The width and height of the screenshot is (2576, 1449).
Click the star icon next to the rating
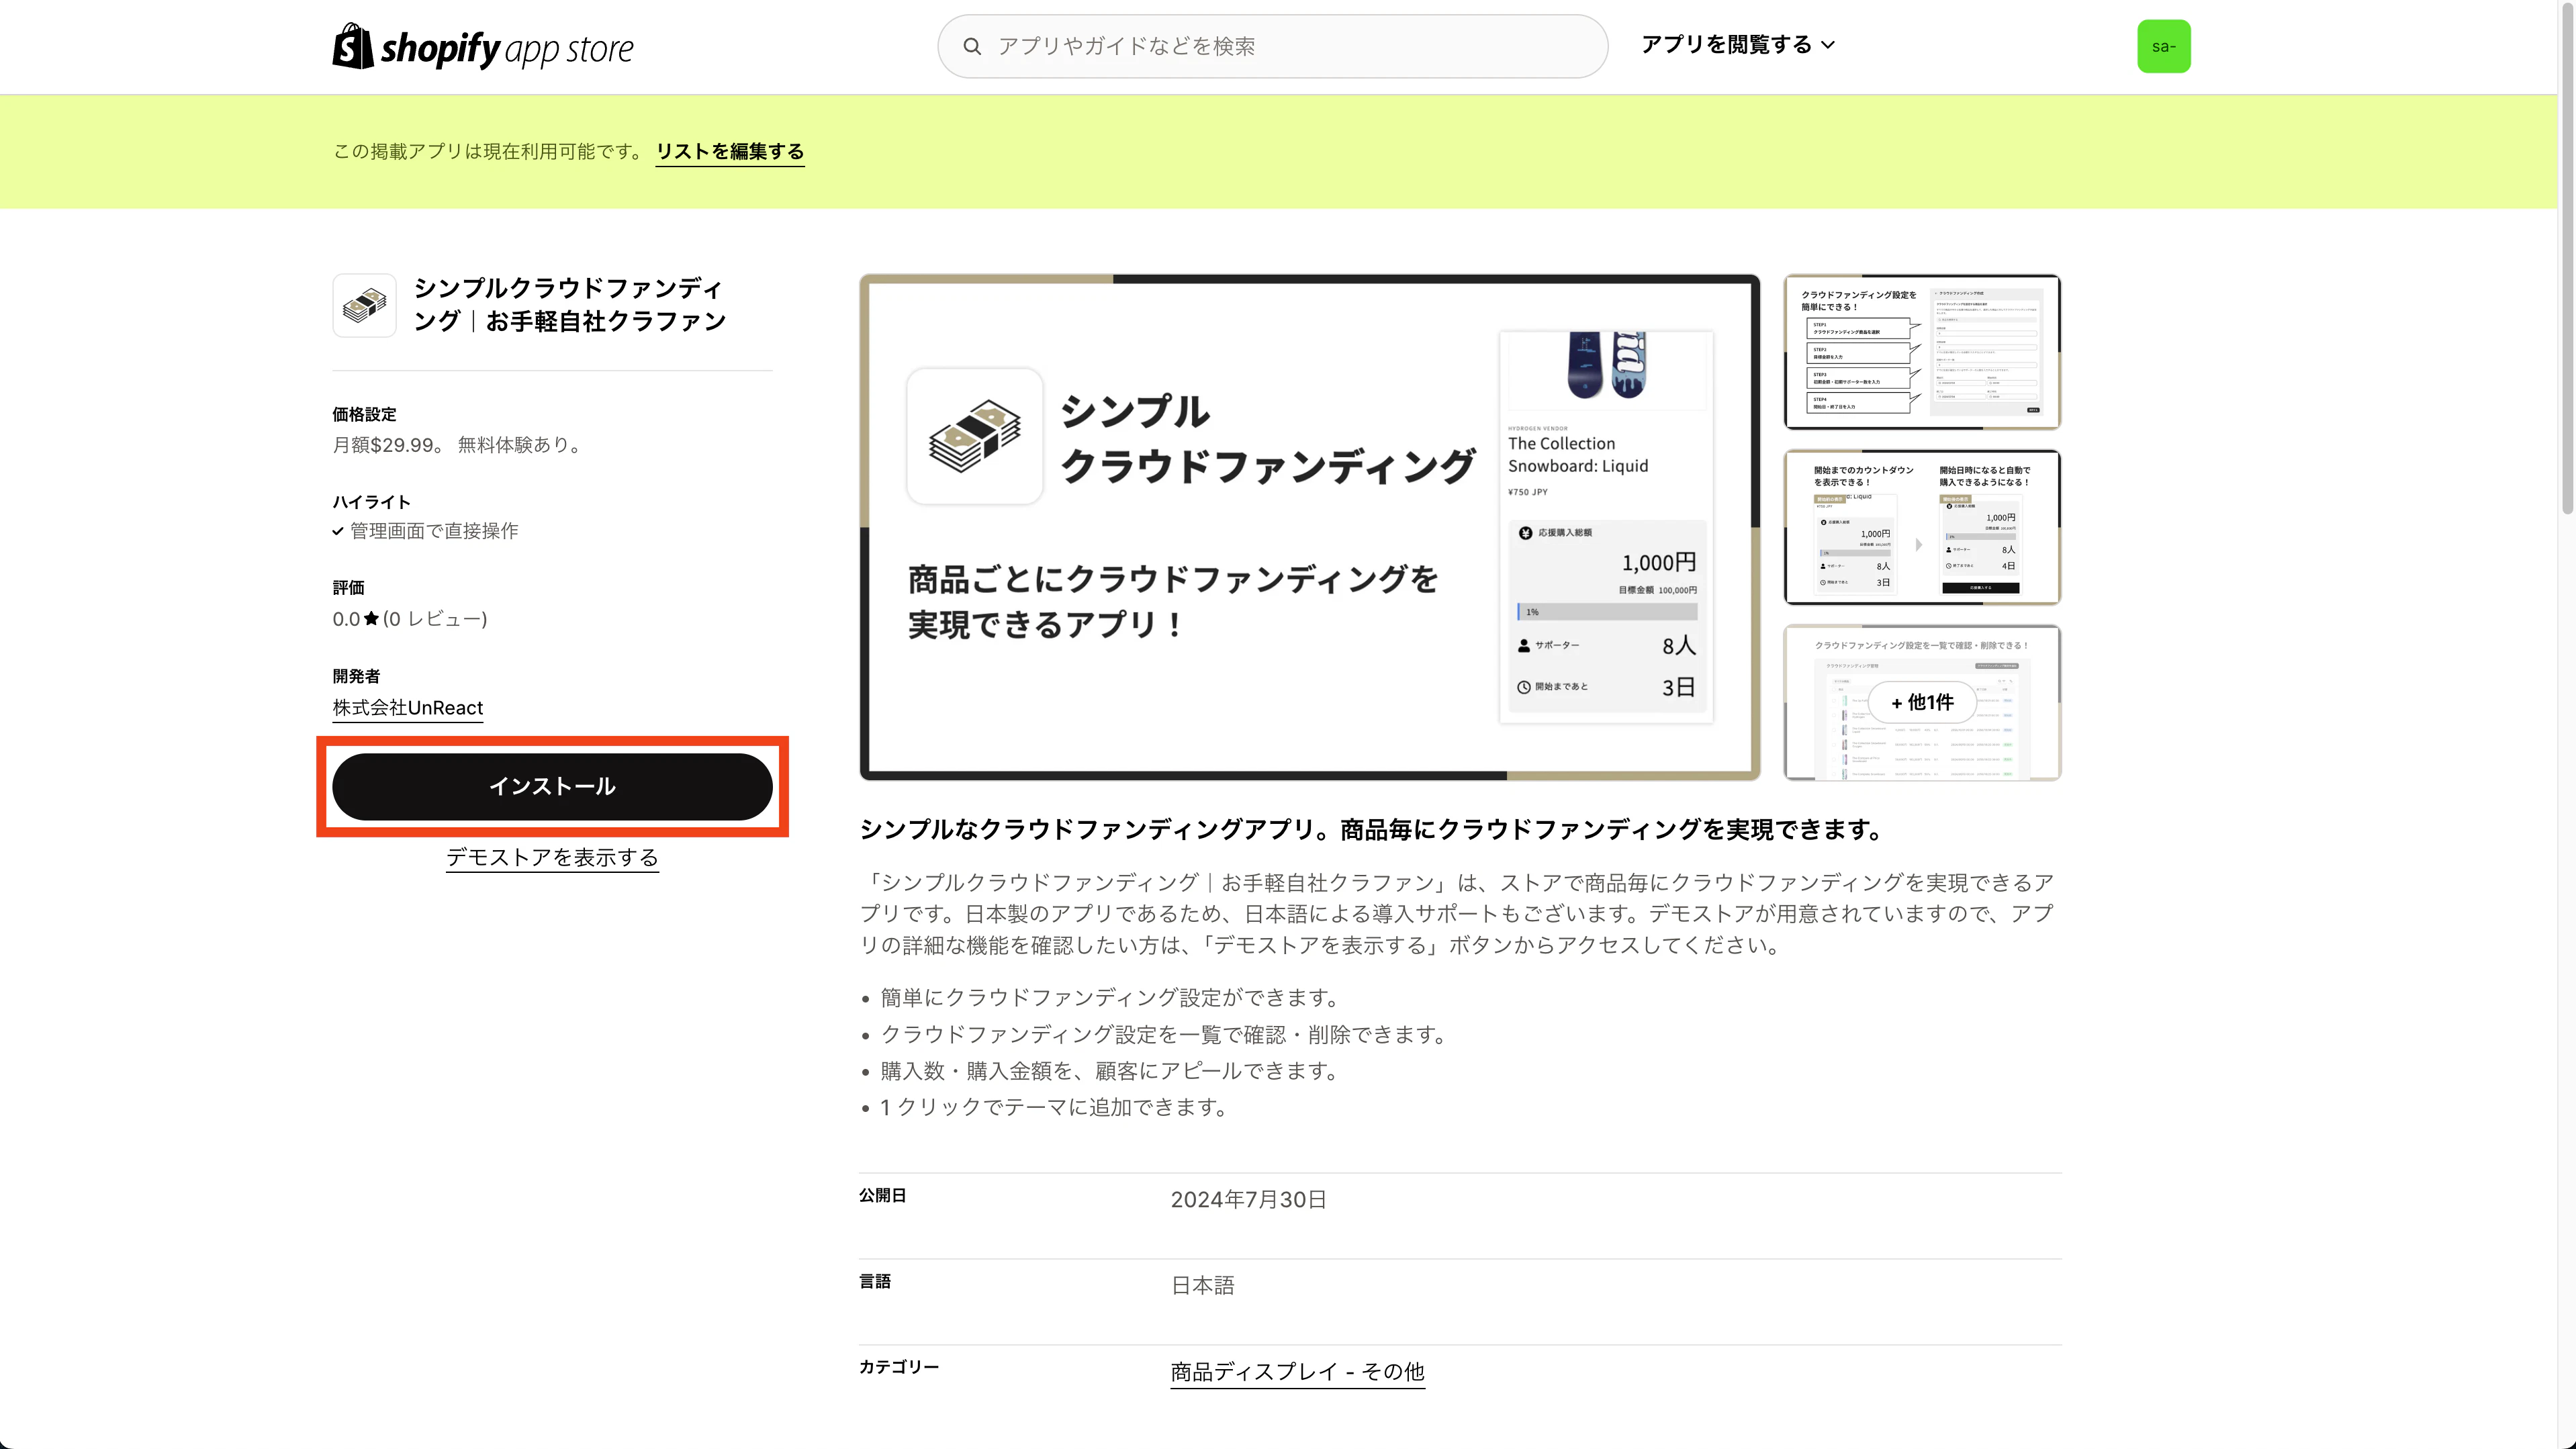click(370, 619)
